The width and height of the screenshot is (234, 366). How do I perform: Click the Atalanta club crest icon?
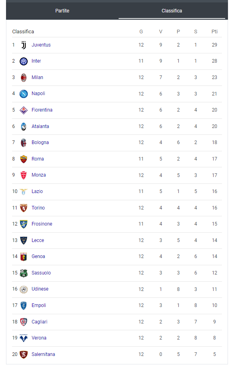tap(24, 126)
